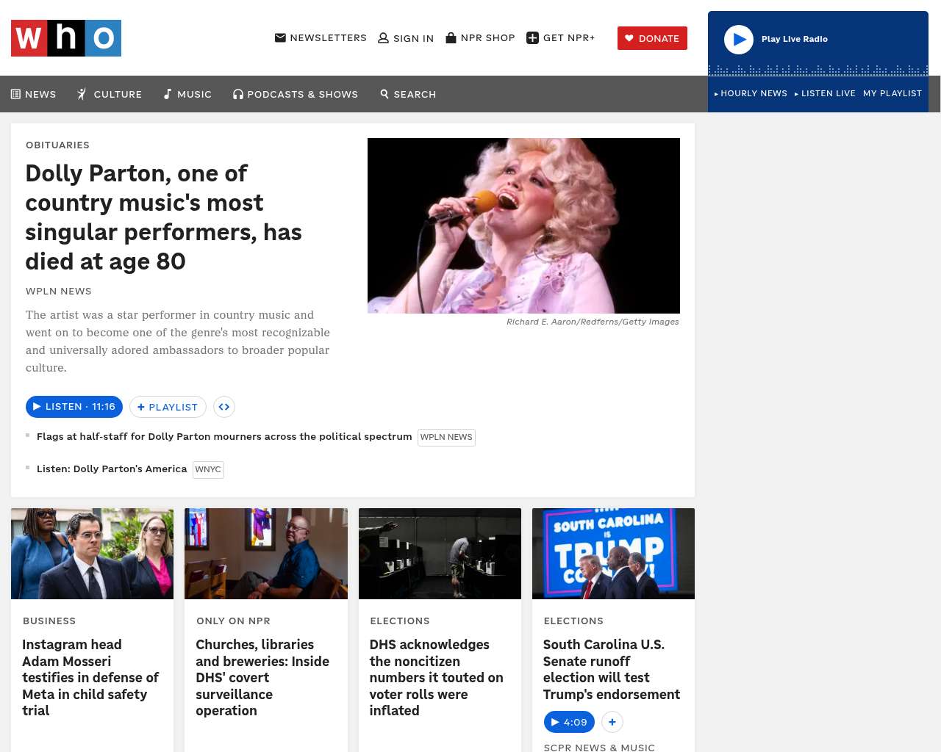
Task: Play the 4:09 South Carolina audio
Action: point(569,722)
